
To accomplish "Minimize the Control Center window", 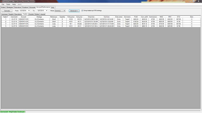I will pos(190,1).
